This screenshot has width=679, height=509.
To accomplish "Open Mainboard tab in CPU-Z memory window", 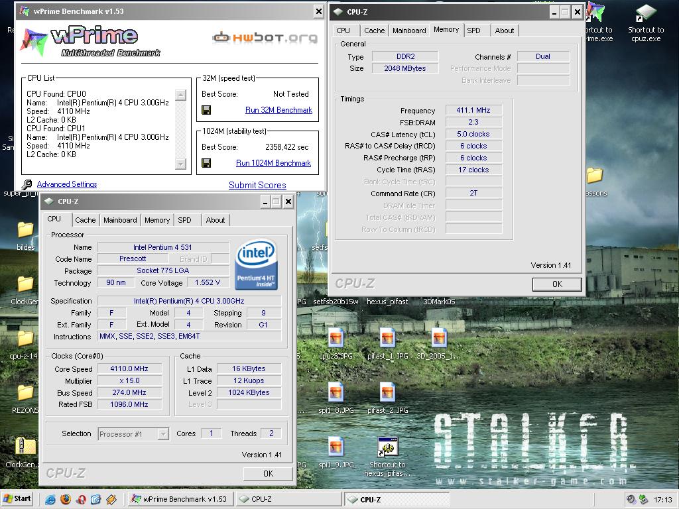I will (x=409, y=30).
